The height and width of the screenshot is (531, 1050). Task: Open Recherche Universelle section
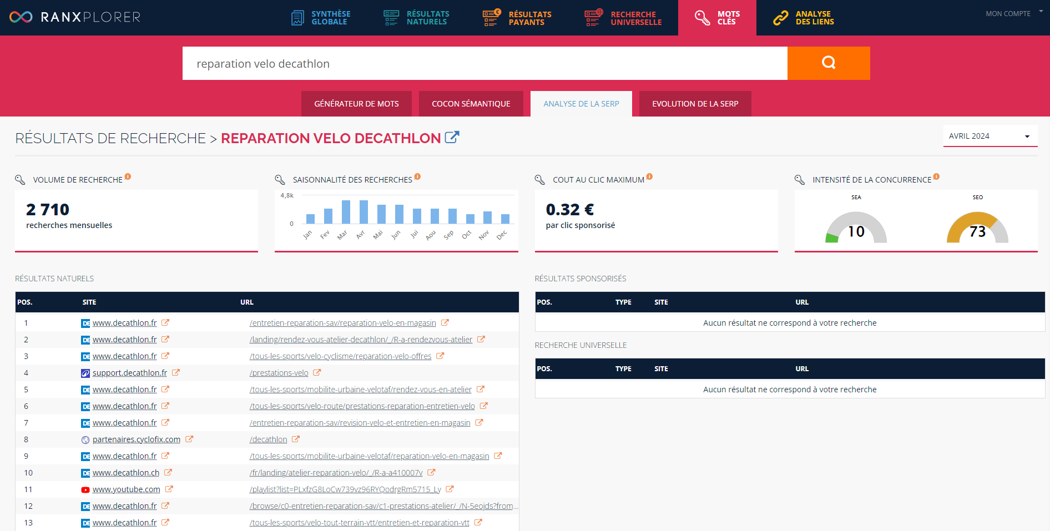(623, 18)
